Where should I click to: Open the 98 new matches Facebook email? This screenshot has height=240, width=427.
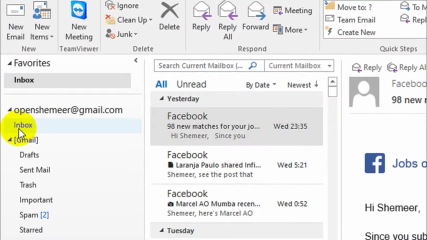coord(236,126)
